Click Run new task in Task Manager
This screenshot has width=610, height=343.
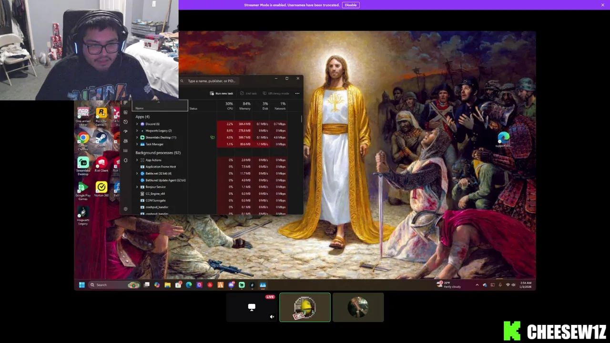click(x=222, y=93)
